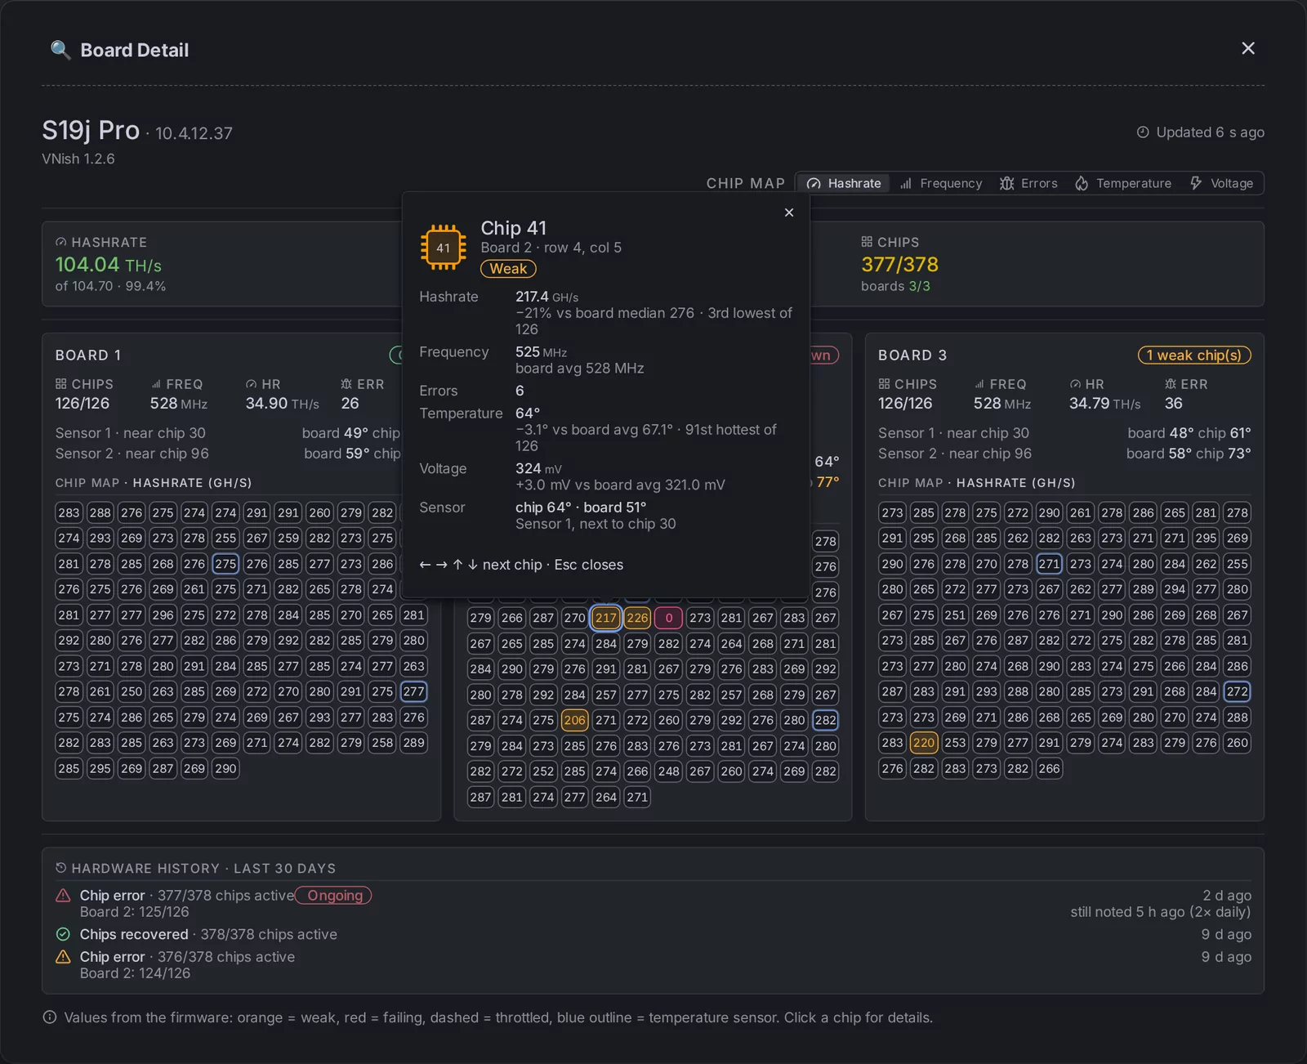Viewport: 1307px width, 1064px height.
Task: Select sensor chip 282 with blue outline on Board 2
Action: pos(825,720)
